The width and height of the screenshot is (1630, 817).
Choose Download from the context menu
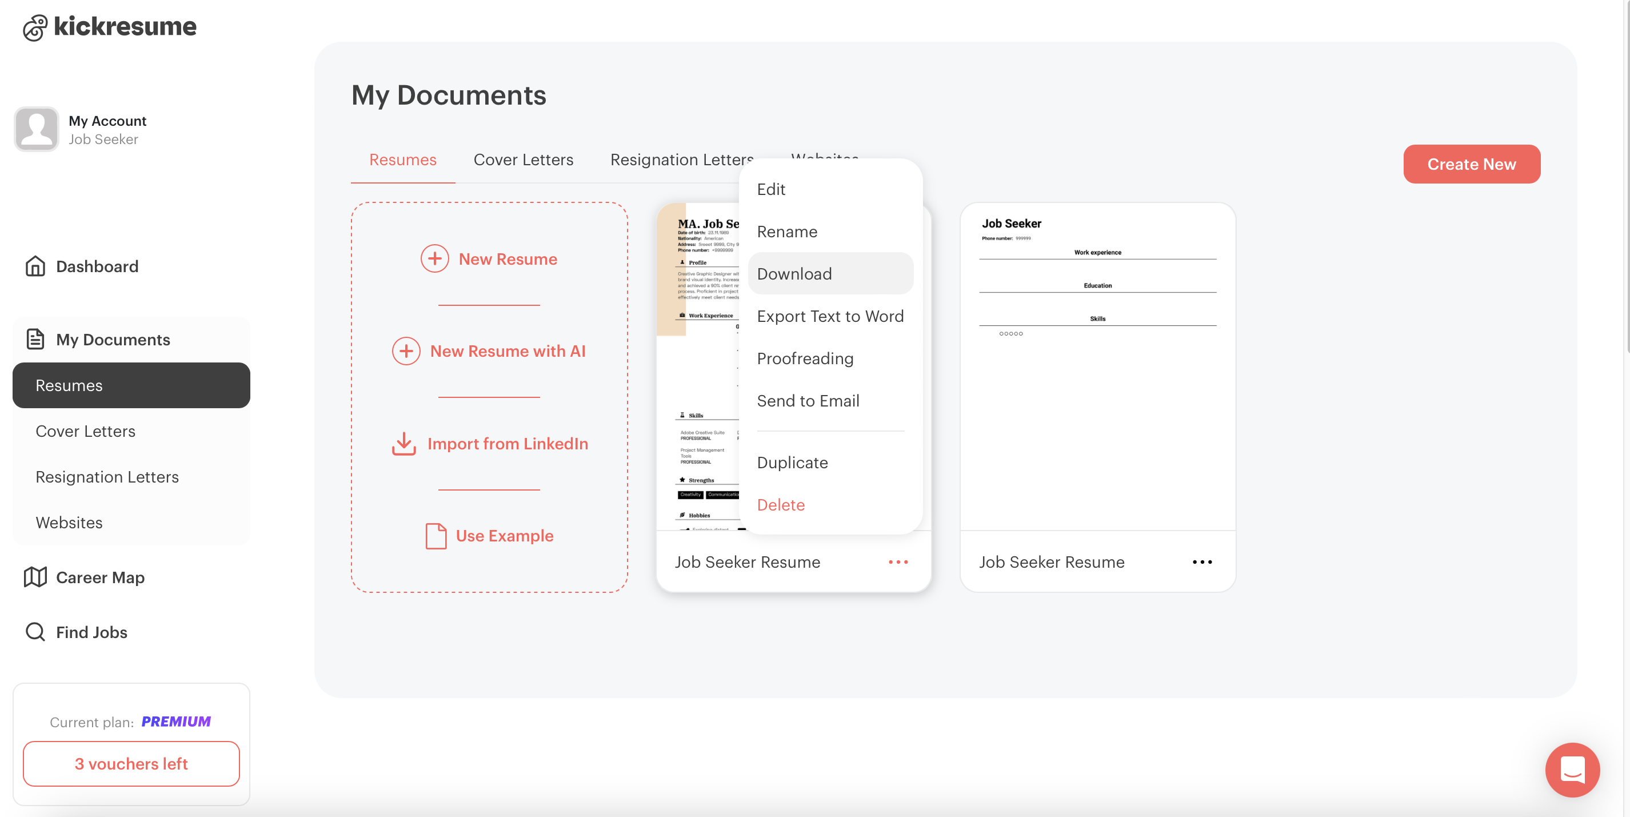pos(794,274)
